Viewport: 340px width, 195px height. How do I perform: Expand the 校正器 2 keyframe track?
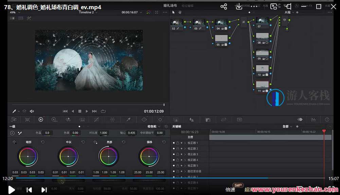pos(185,149)
